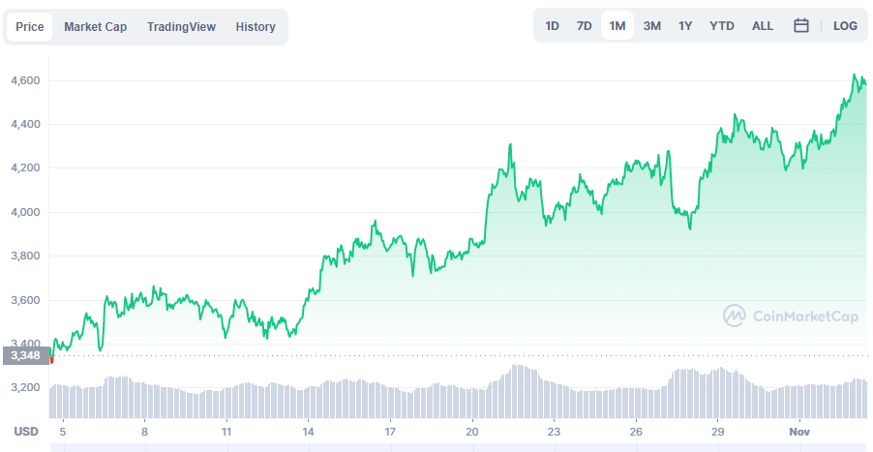Click the date label 26 on x-axis
The image size is (873, 452).
pos(636,432)
